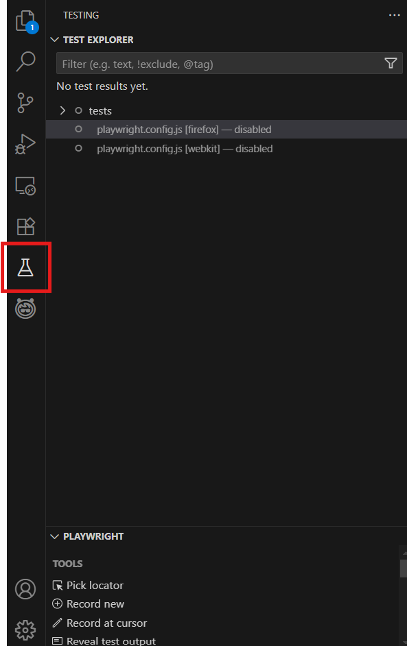This screenshot has width=407, height=646.
Task: Click the filter funnel icon
Action: [x=391, y=63]
